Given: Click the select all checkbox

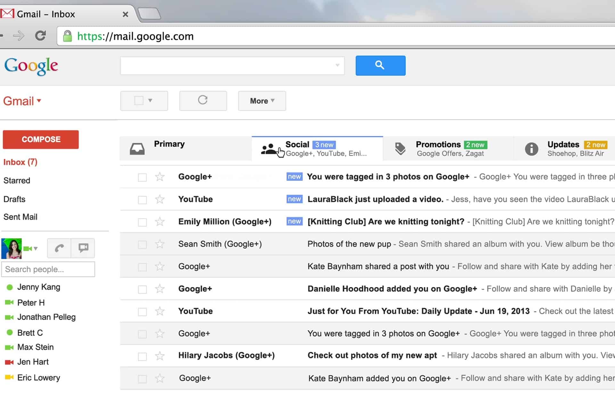Looking at the screenshot, I should point(139,100).
